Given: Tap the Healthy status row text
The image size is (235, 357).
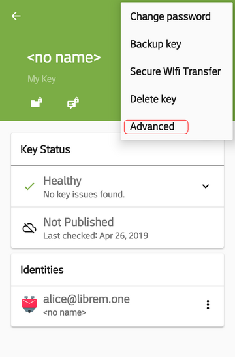Looking at the screenshot, I should point(84,187).
